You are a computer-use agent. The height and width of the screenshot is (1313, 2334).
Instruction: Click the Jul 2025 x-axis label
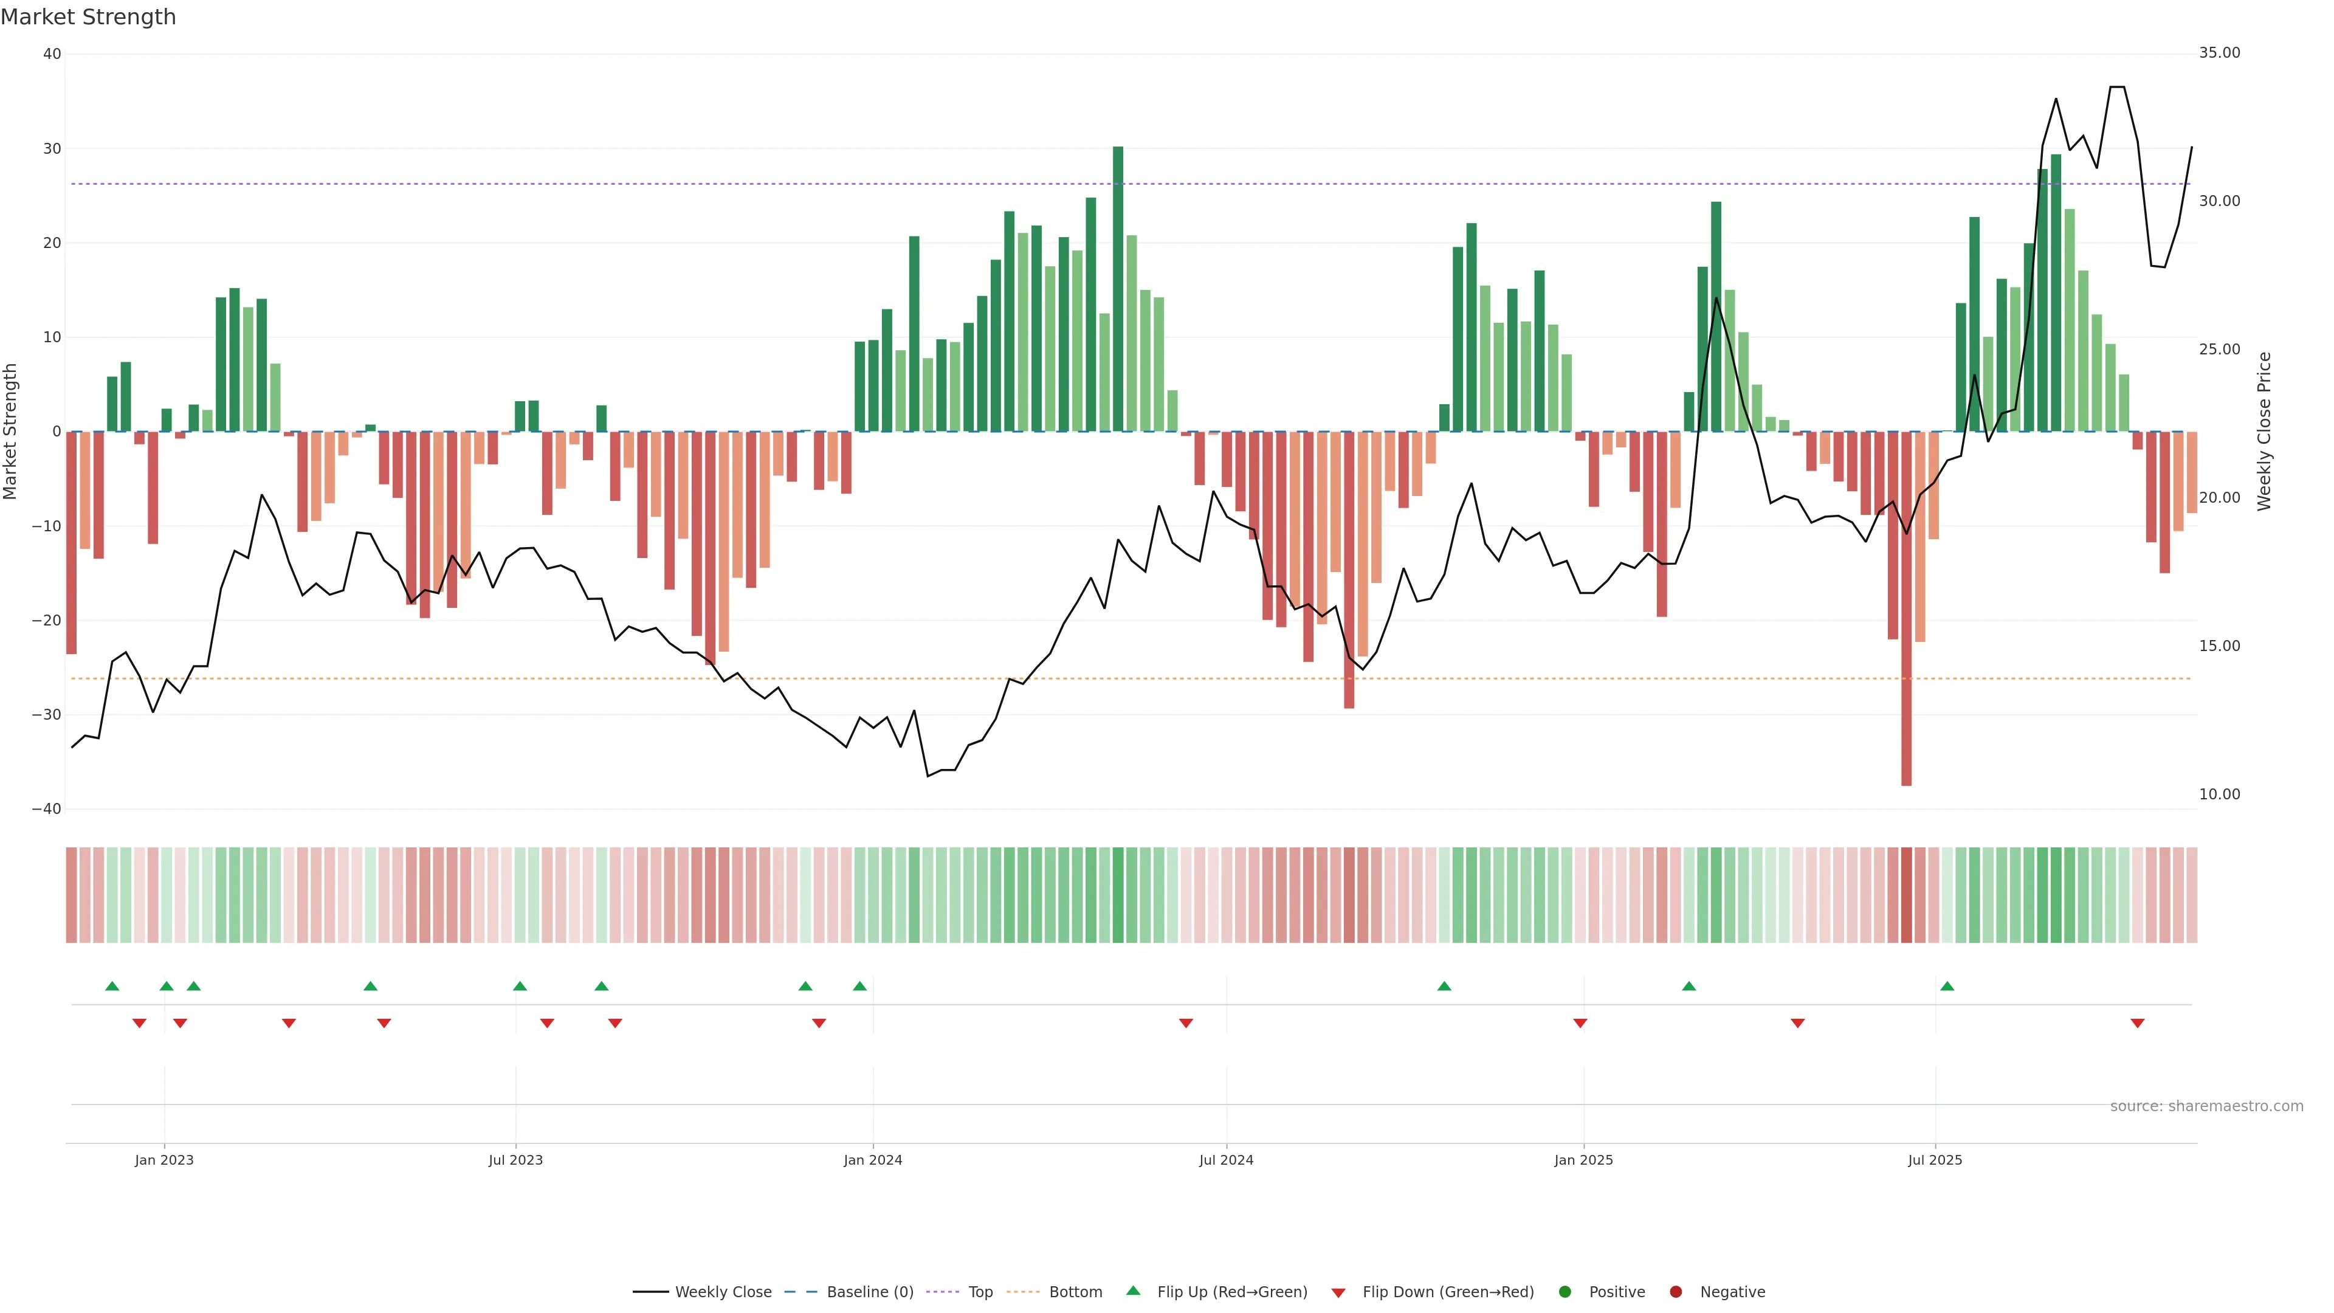pos(1935,1160)
